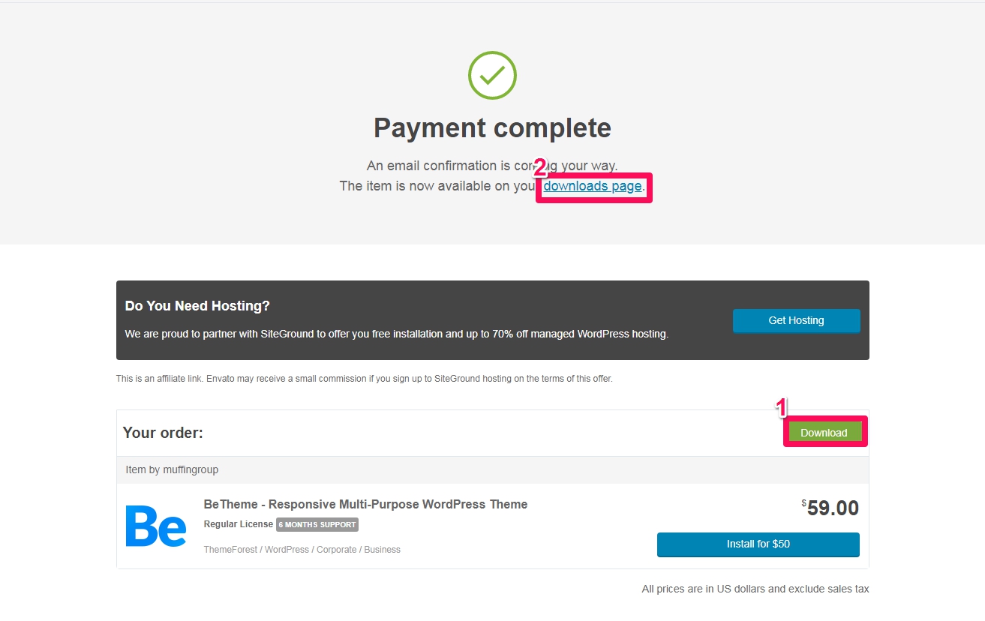Click the affiliate link disclaimer text

coord(365,379)
